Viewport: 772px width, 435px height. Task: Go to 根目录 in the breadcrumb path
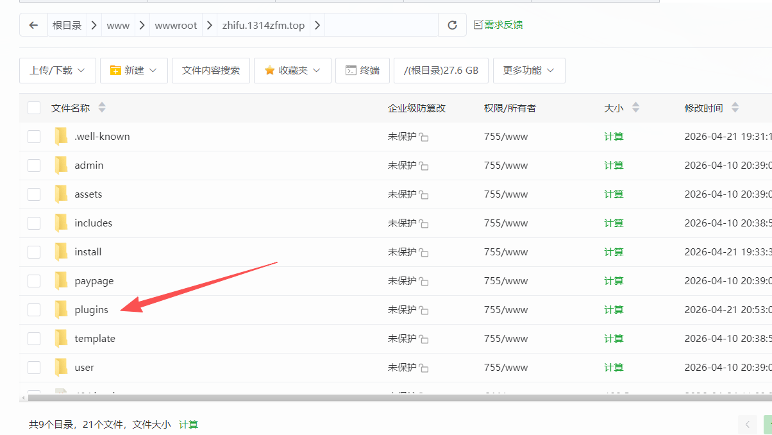(x=67, y=24)
